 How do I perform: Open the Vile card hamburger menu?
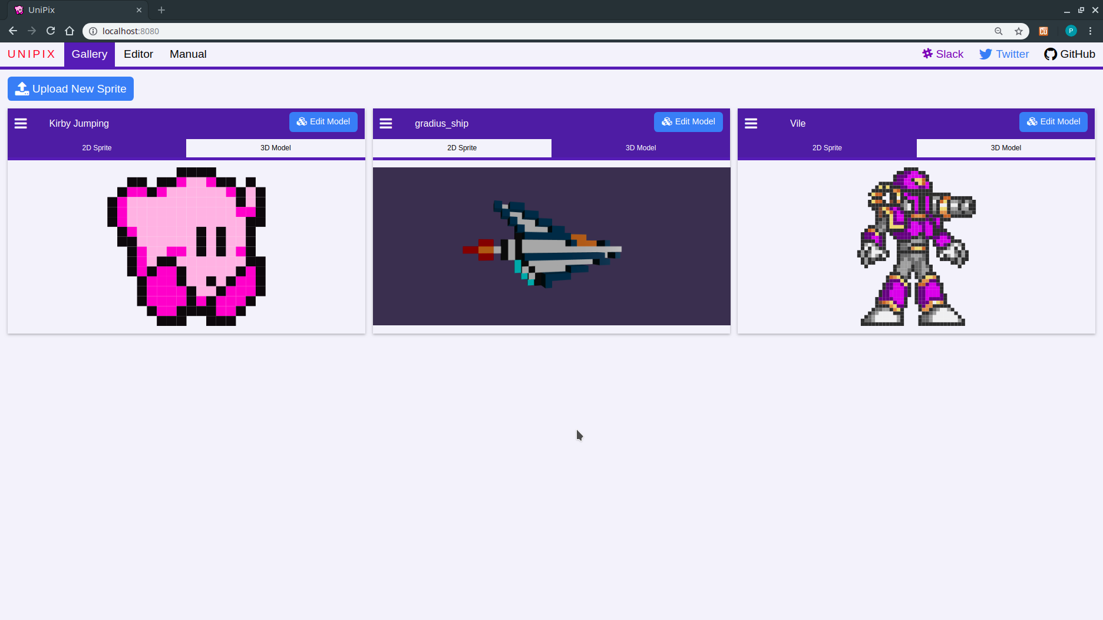751,123
